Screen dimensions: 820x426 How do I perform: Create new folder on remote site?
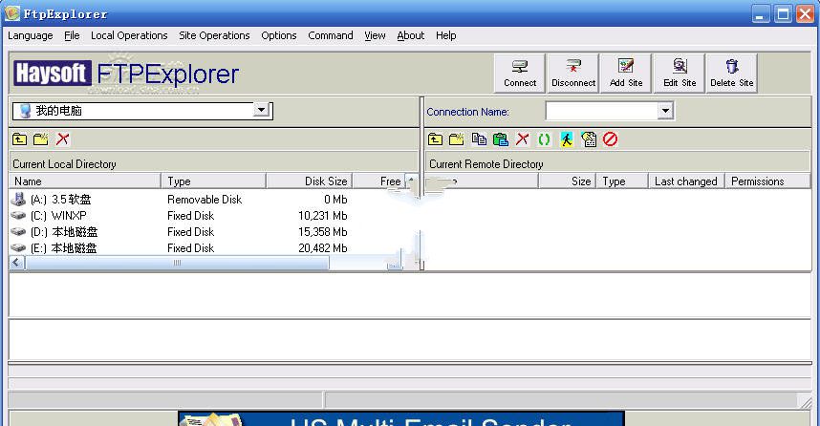click(x=457, y=139)
